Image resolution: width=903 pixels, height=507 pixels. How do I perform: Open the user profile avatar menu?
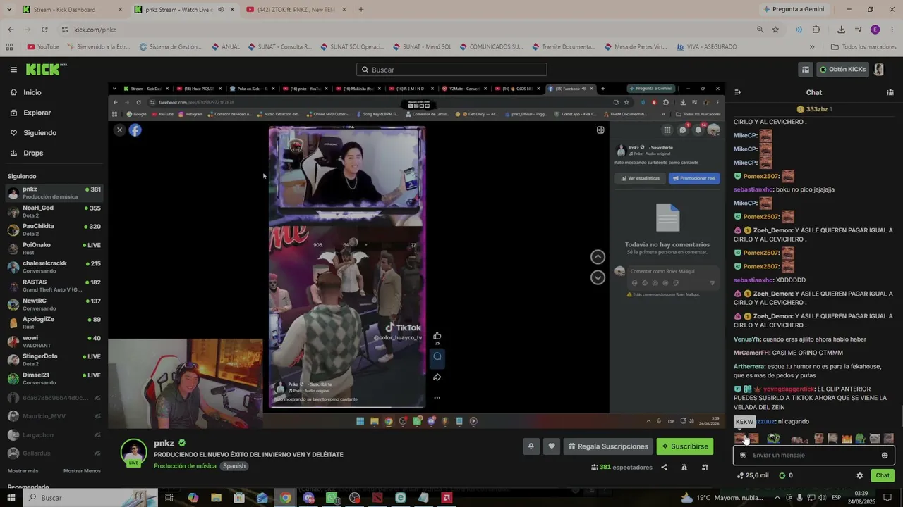(x=879, y=70)
